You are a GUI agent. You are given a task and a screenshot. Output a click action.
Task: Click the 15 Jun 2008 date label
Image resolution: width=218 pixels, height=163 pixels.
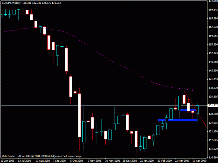7,161
